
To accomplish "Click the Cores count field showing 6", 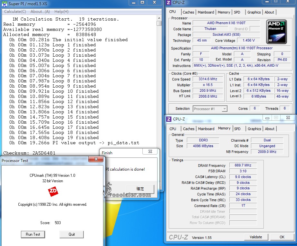I will 254,108.
